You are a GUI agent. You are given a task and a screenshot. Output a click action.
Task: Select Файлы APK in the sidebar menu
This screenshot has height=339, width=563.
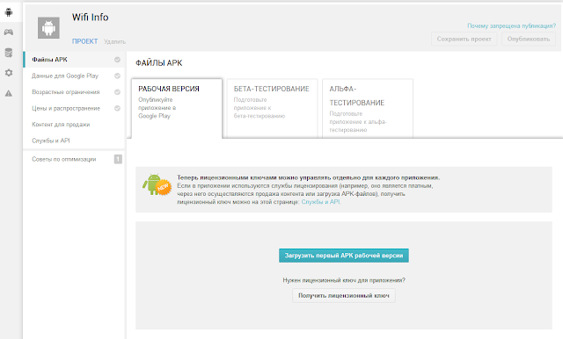[74, 60]
